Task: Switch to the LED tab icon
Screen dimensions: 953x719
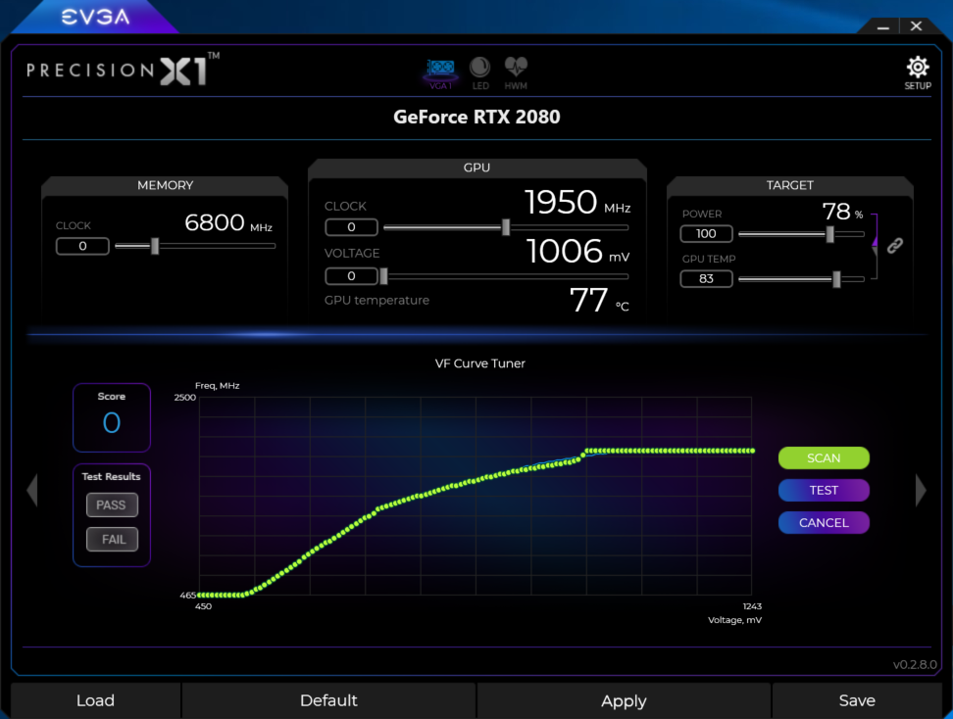Action: click(x=480, y=73)
